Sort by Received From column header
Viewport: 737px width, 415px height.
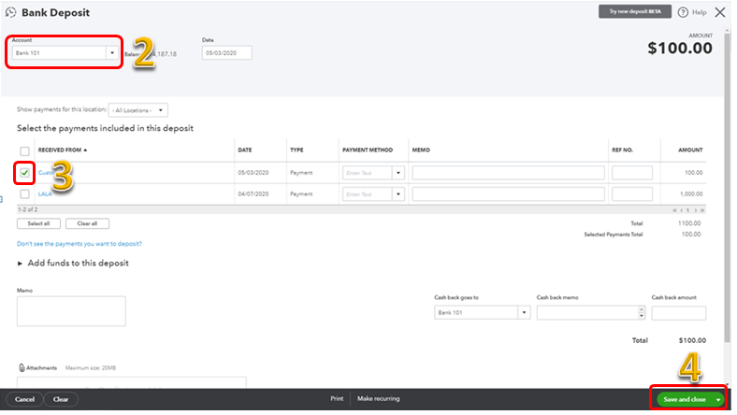(62, 150)
